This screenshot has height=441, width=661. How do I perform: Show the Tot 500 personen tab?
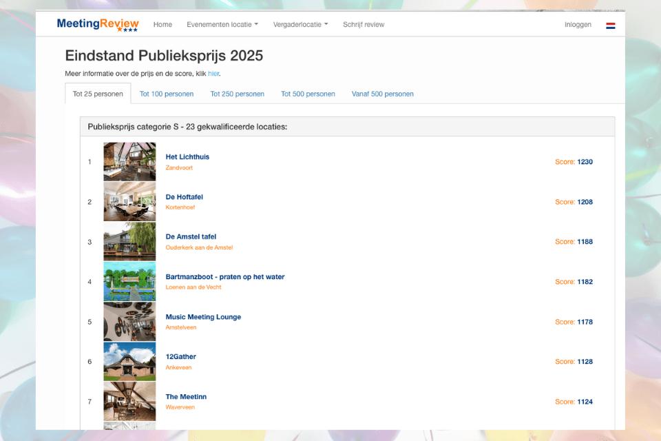click(308, 94)
